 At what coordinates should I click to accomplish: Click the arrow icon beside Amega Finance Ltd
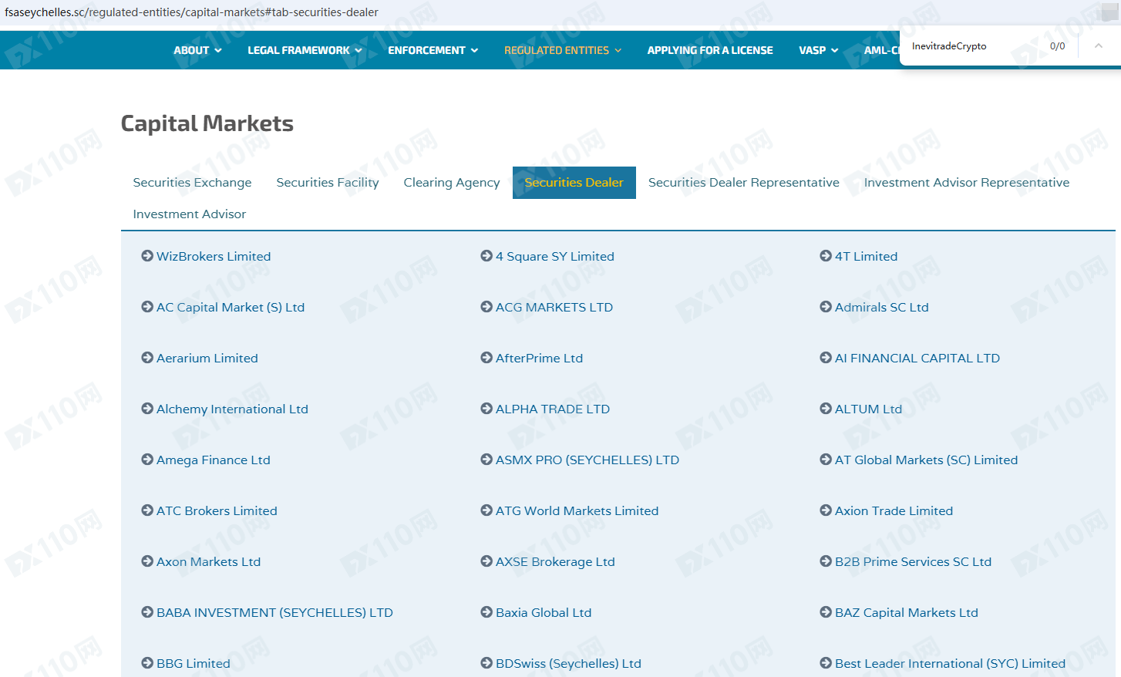[147, 460]
